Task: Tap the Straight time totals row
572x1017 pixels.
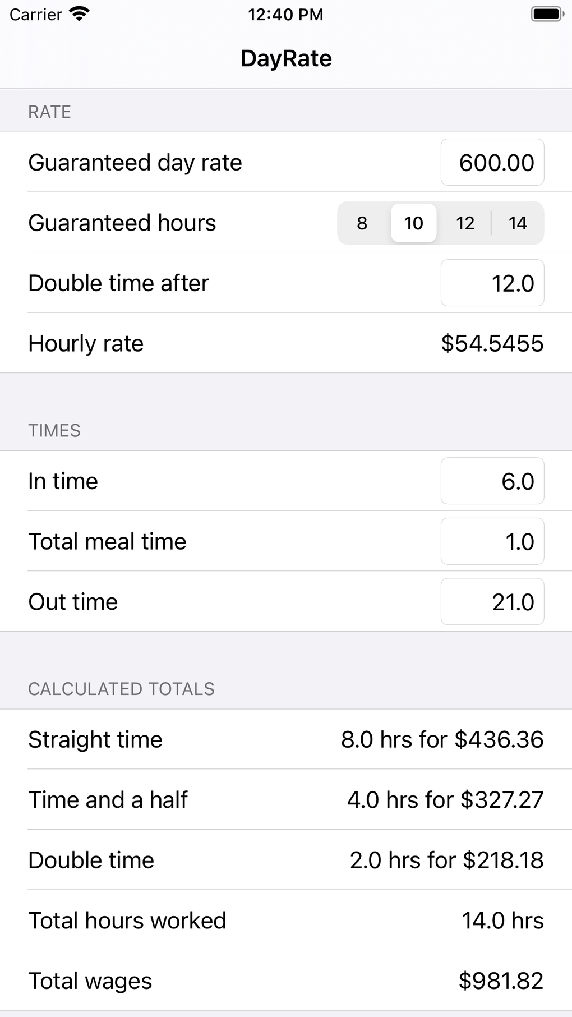Action: coord(286,739)
